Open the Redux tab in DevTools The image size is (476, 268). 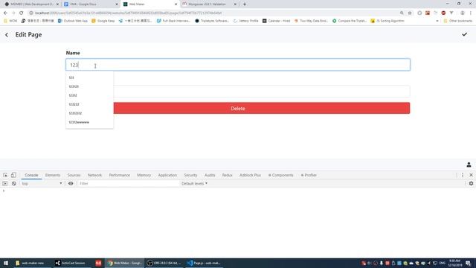227,176
